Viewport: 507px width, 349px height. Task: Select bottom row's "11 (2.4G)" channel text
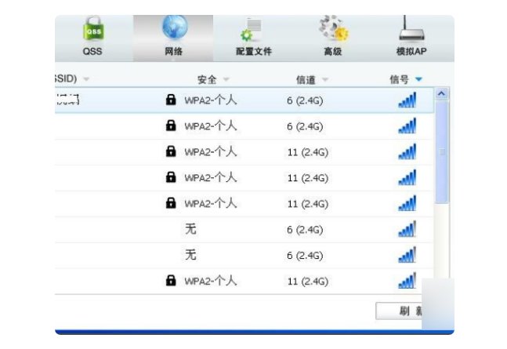pyautogui.click(x=308, y=281)
